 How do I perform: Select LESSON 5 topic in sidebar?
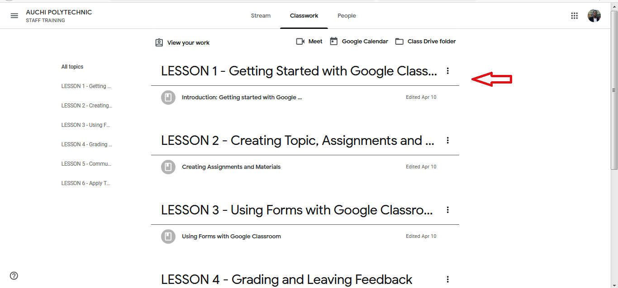click(x=86, y=164)
